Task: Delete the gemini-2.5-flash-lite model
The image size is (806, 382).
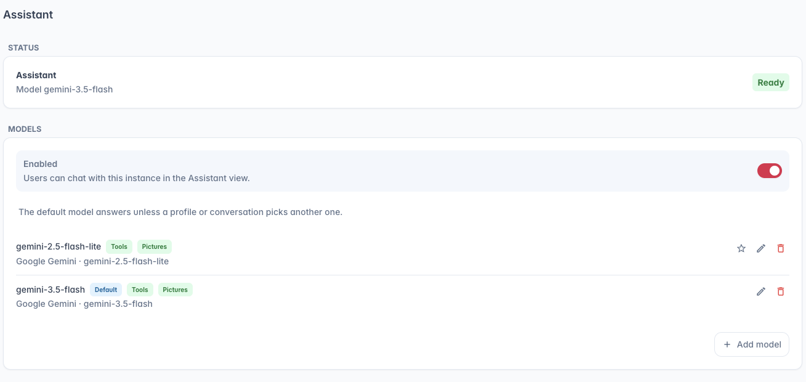Action: [781, 248]
